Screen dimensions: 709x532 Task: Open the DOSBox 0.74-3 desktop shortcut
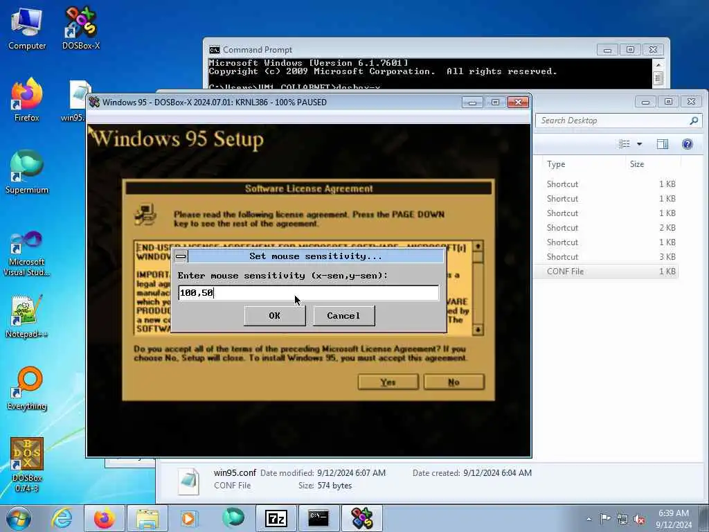click(x=27, y=464)
